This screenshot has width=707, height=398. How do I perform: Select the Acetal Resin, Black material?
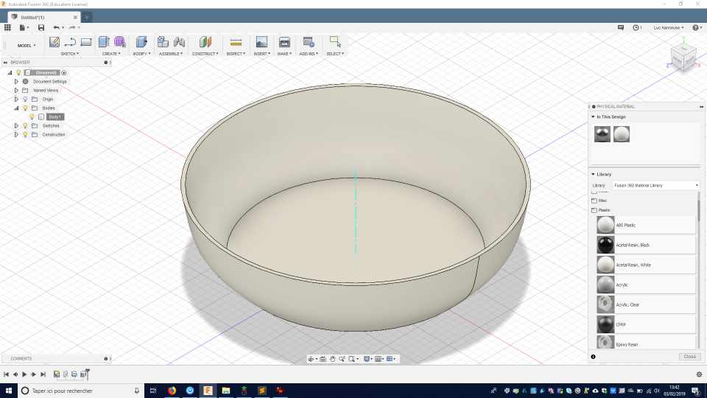[646, 245]
